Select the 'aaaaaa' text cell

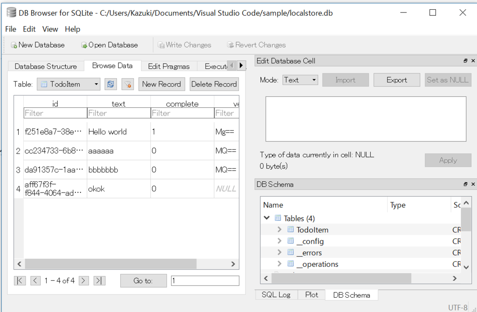point(119,151)
